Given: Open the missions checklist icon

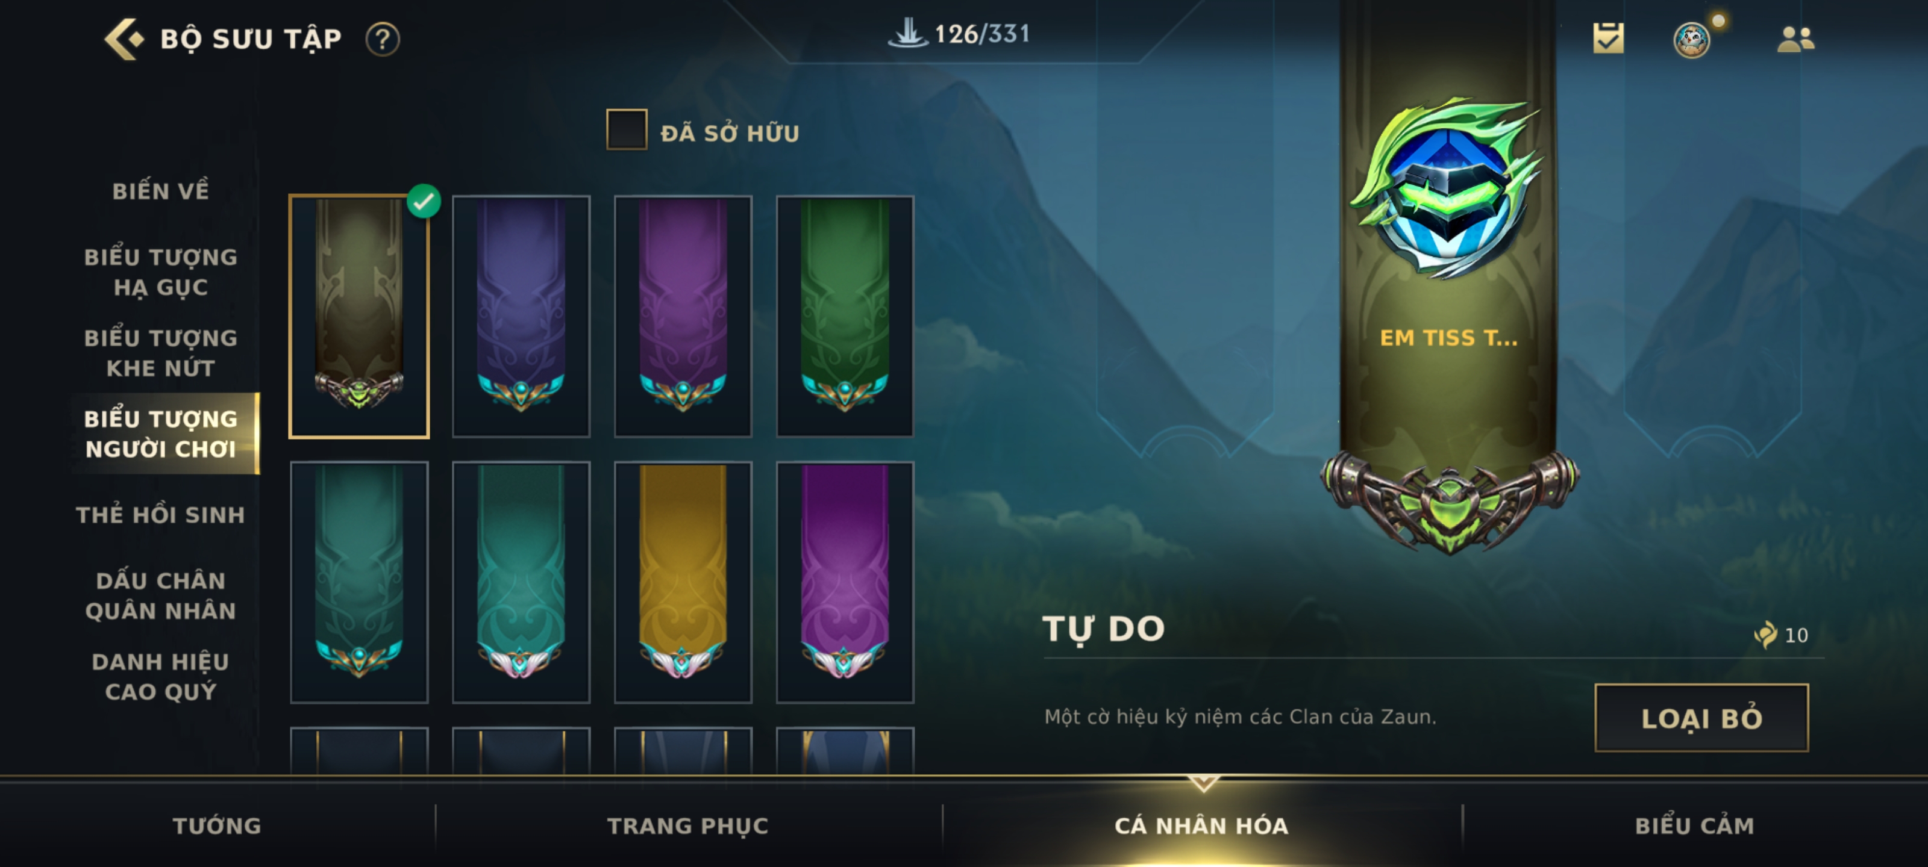Looking at the screenshot, I should pyautogui.click(x=1607, y=38).
